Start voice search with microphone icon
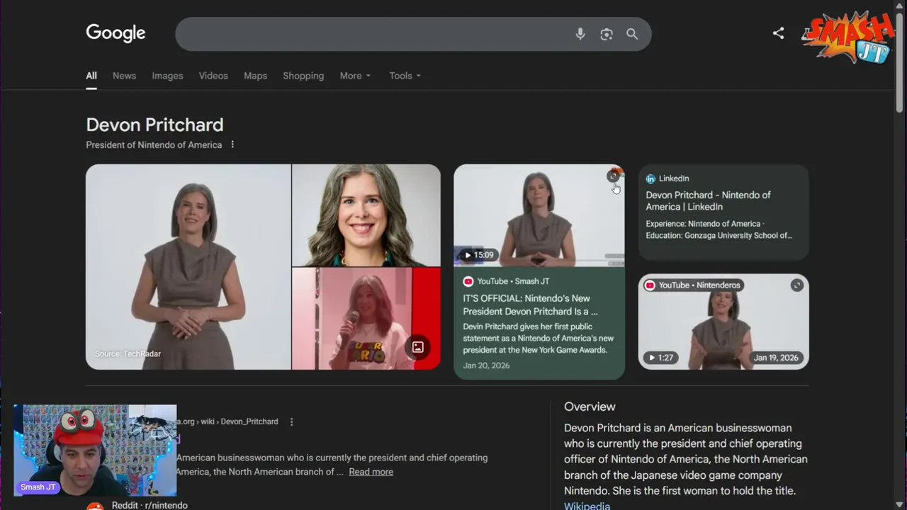 point(580,34)
